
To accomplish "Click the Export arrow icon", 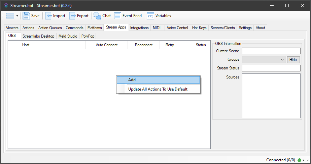I will click(72, 16).
